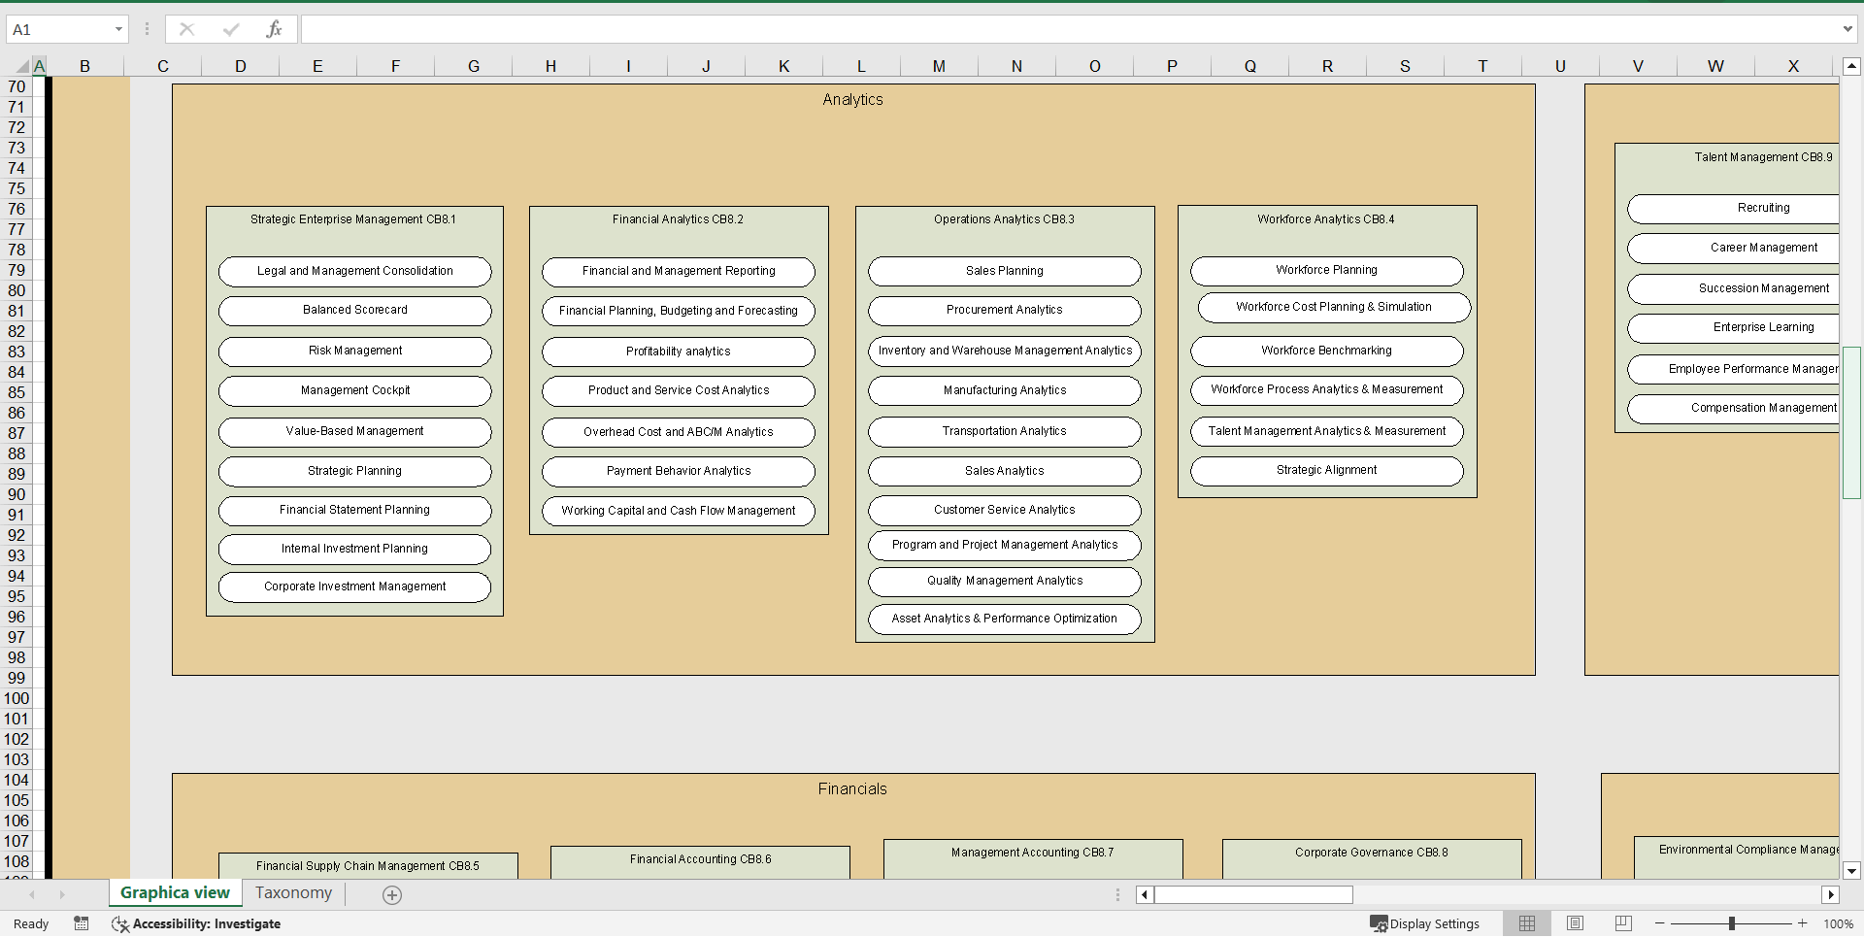Select the Normal view icon in status bar

pyautogui.click(x=1527, y=923)
